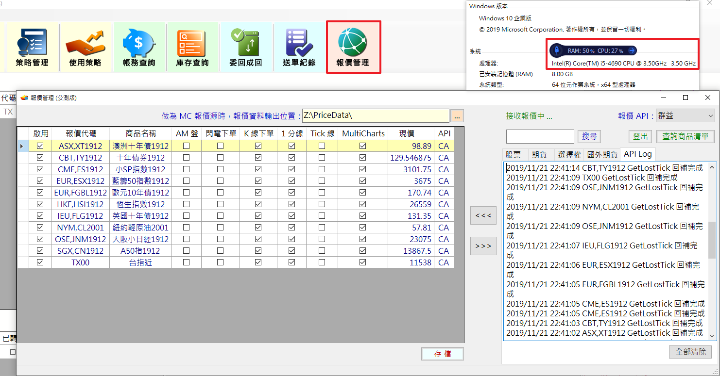The width and height of the screenshot is (720, 376).
Task: Select price cell 131.35
Action: point(411,216)
